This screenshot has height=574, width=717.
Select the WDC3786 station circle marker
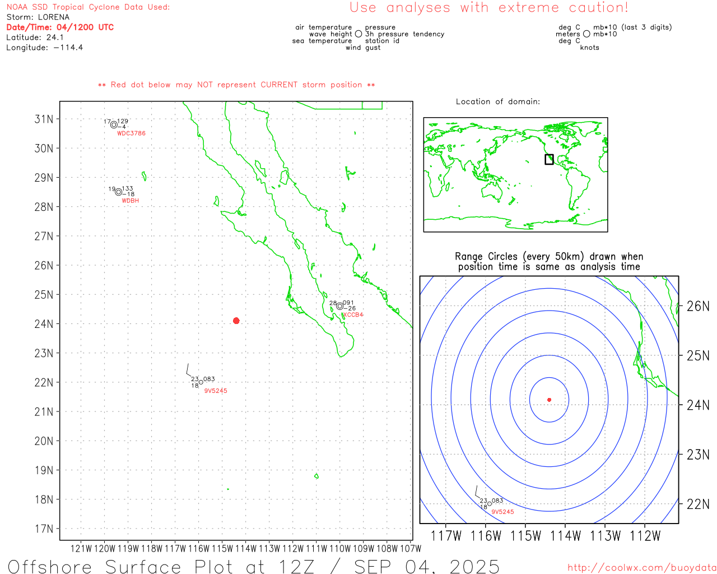(114, 125)
